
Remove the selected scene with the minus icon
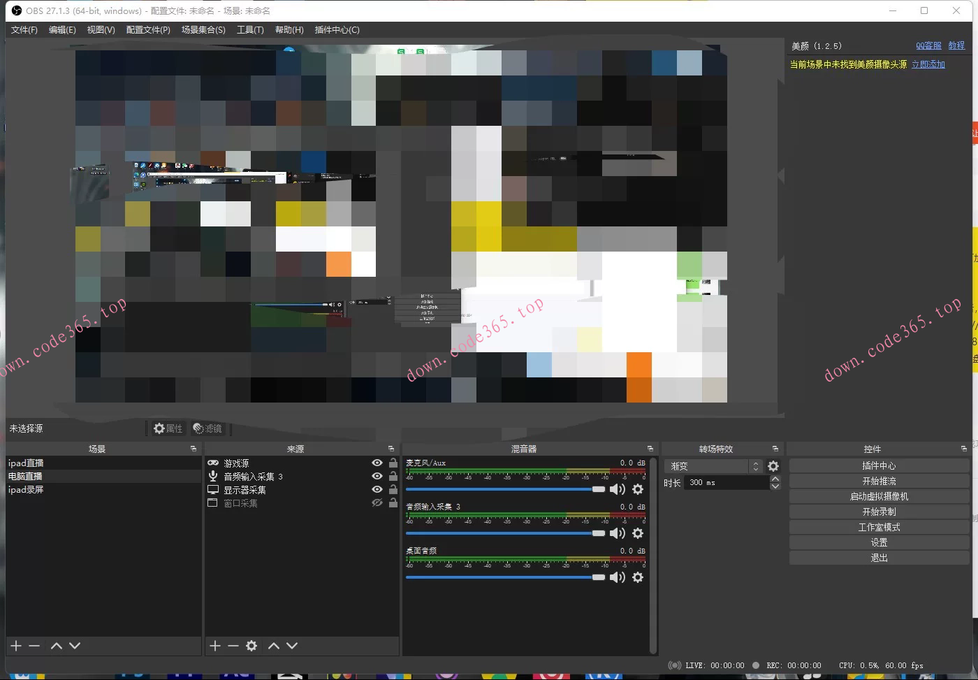34,646
